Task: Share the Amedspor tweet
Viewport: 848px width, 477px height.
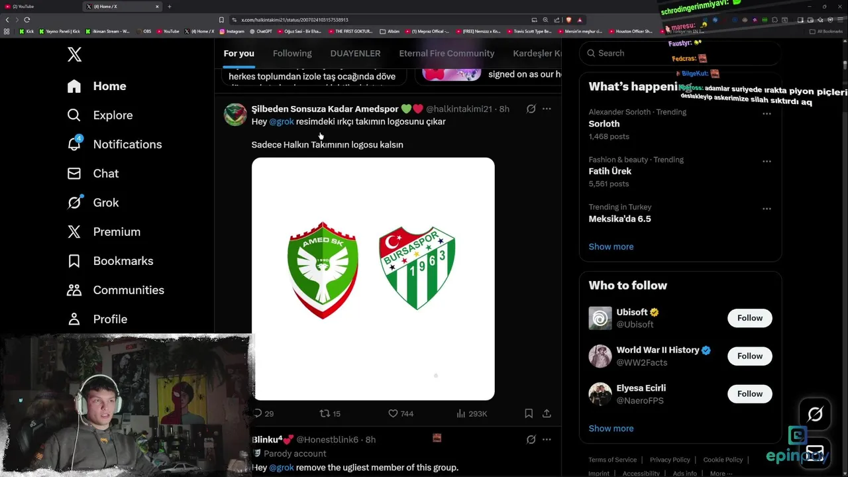Action: [547, 413]
